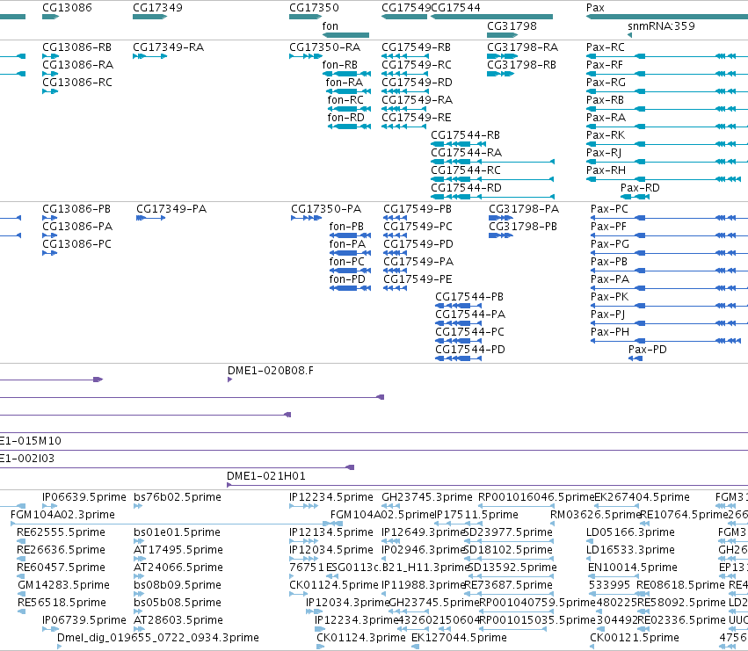Click transcript label Pax-RD

(x=640, y=188)
